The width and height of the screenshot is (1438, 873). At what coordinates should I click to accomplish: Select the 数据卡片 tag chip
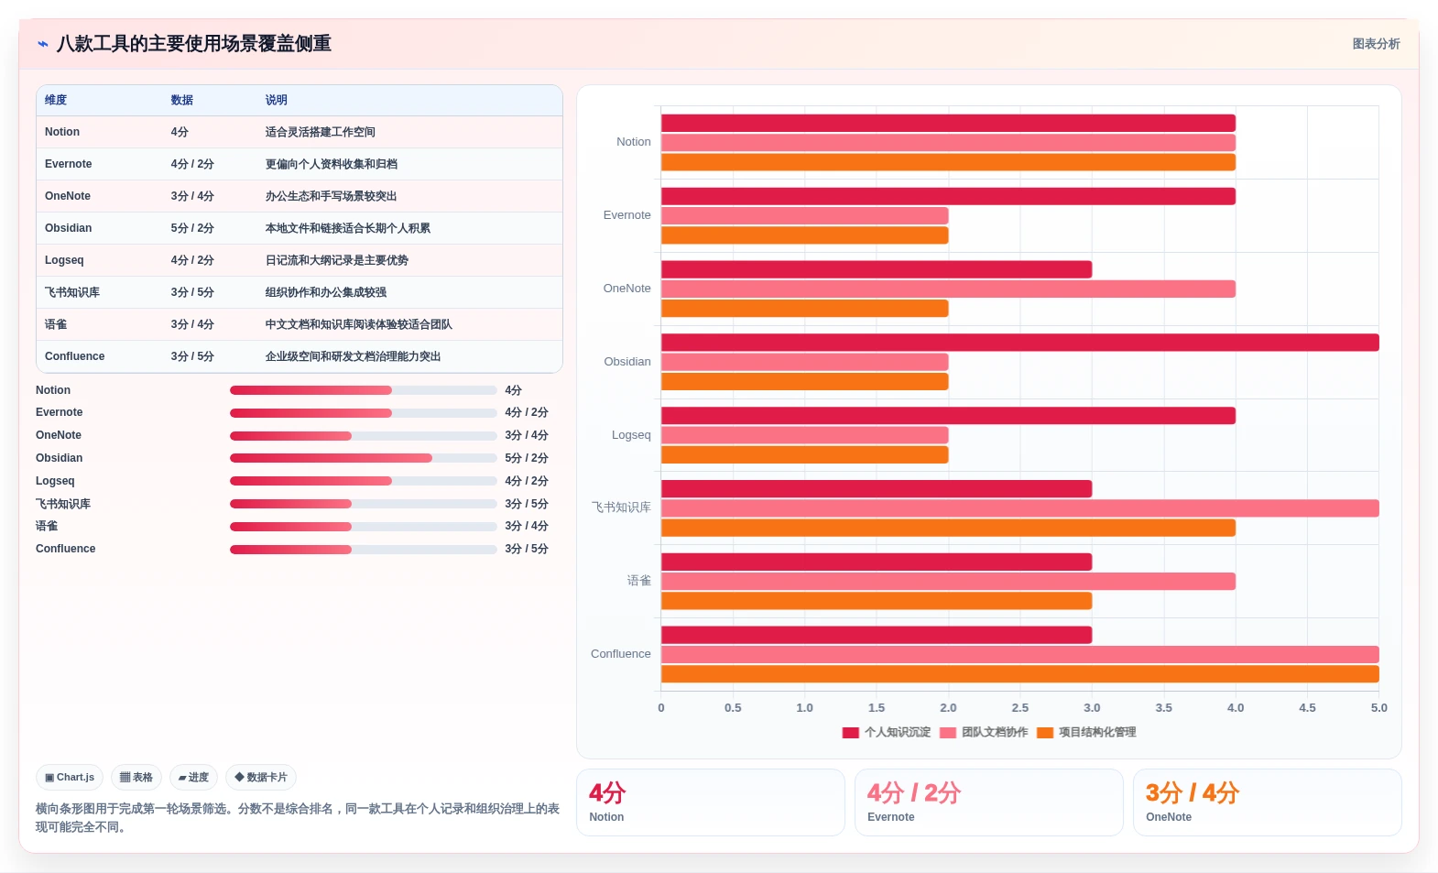(x=261, y=778)
